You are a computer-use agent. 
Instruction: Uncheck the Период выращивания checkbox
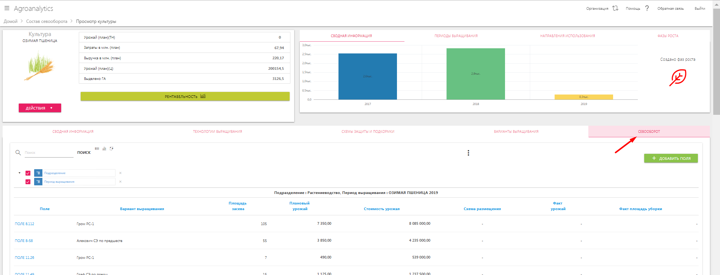tap(28, 182)
